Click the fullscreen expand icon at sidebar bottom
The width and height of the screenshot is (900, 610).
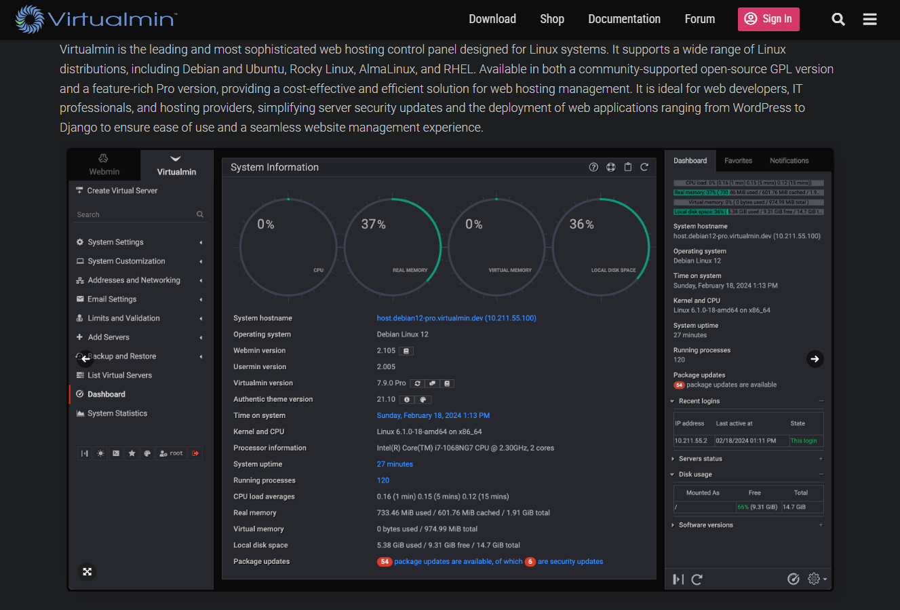coord(87,572)
